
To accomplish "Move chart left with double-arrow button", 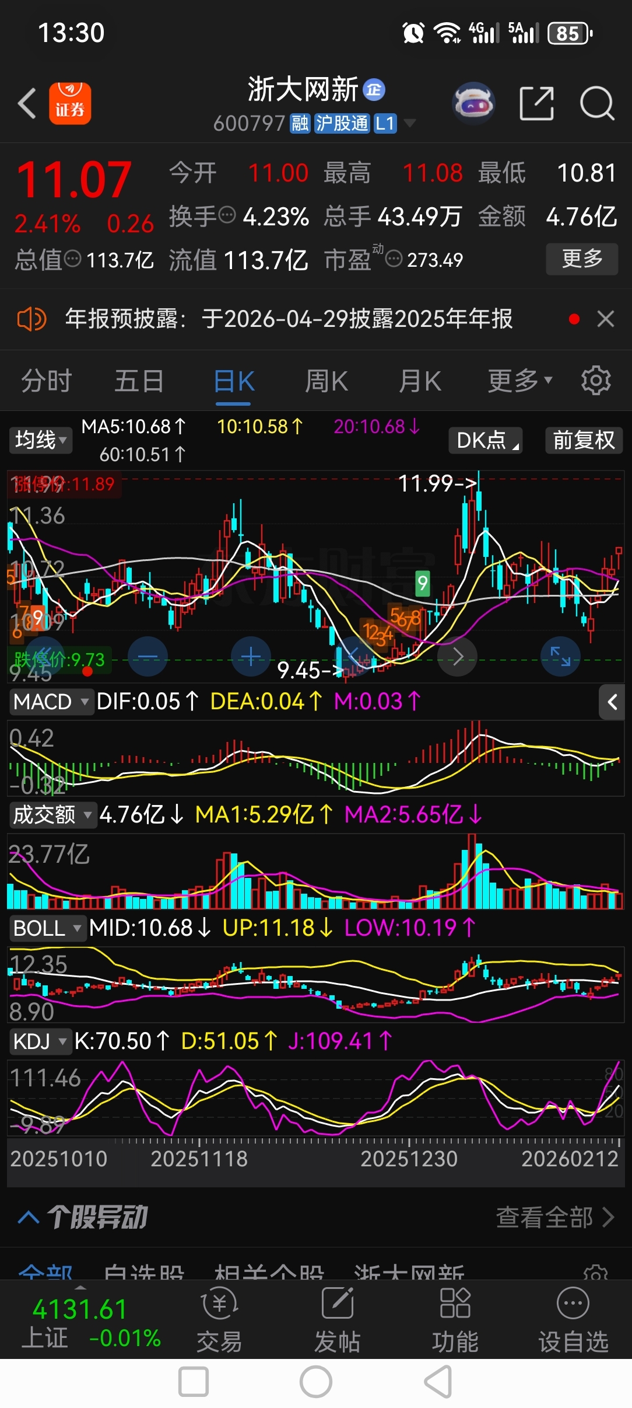I will [44, 657].
